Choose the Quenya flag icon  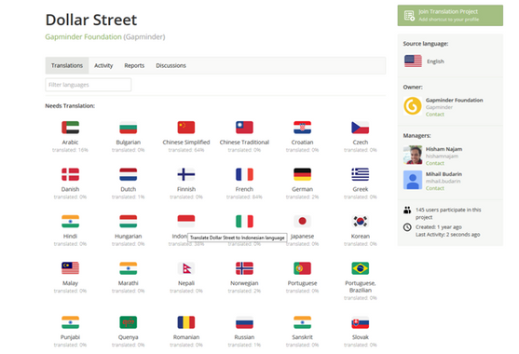pyautogui.click(x=128, y=322)
